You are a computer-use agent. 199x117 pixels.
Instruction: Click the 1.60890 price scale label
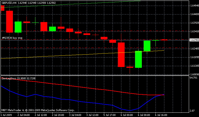[194, 74]
